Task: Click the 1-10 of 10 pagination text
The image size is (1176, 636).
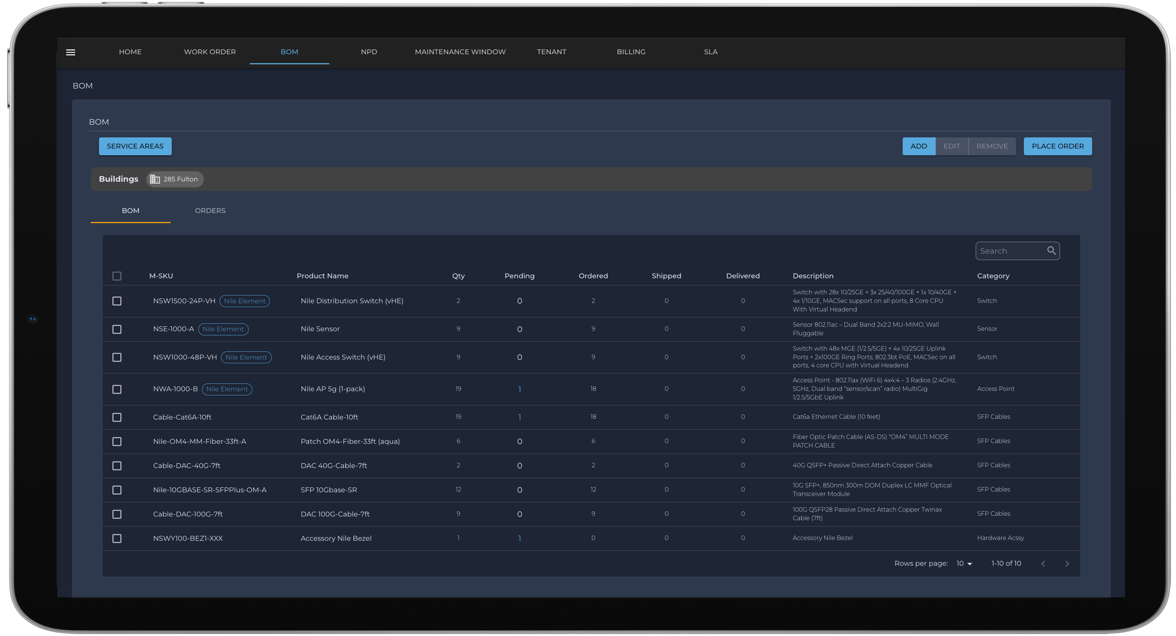Action: (1006, 564)
